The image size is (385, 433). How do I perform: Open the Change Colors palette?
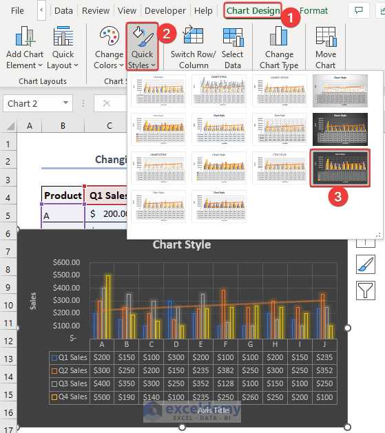pyautogui.click(x=109, y=47)
